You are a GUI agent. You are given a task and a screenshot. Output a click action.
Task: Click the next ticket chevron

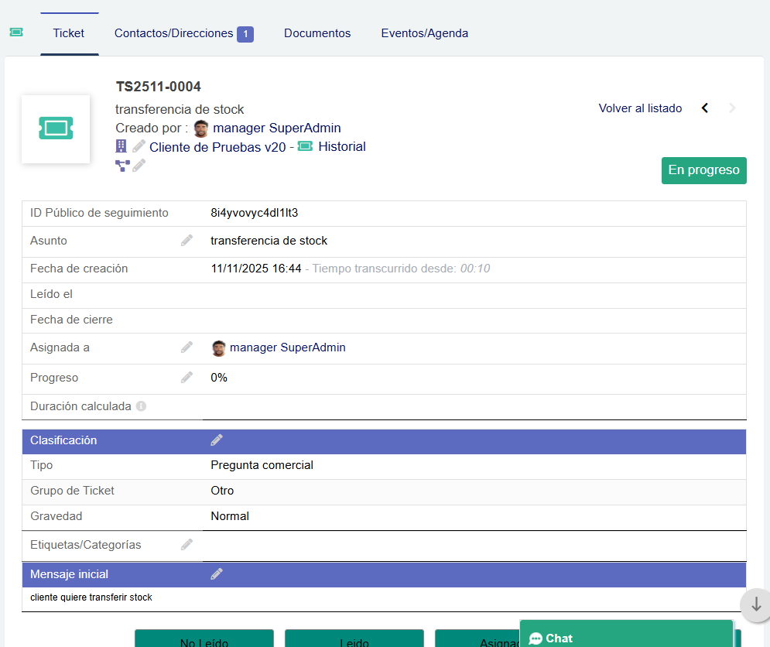tap(731, 108)
